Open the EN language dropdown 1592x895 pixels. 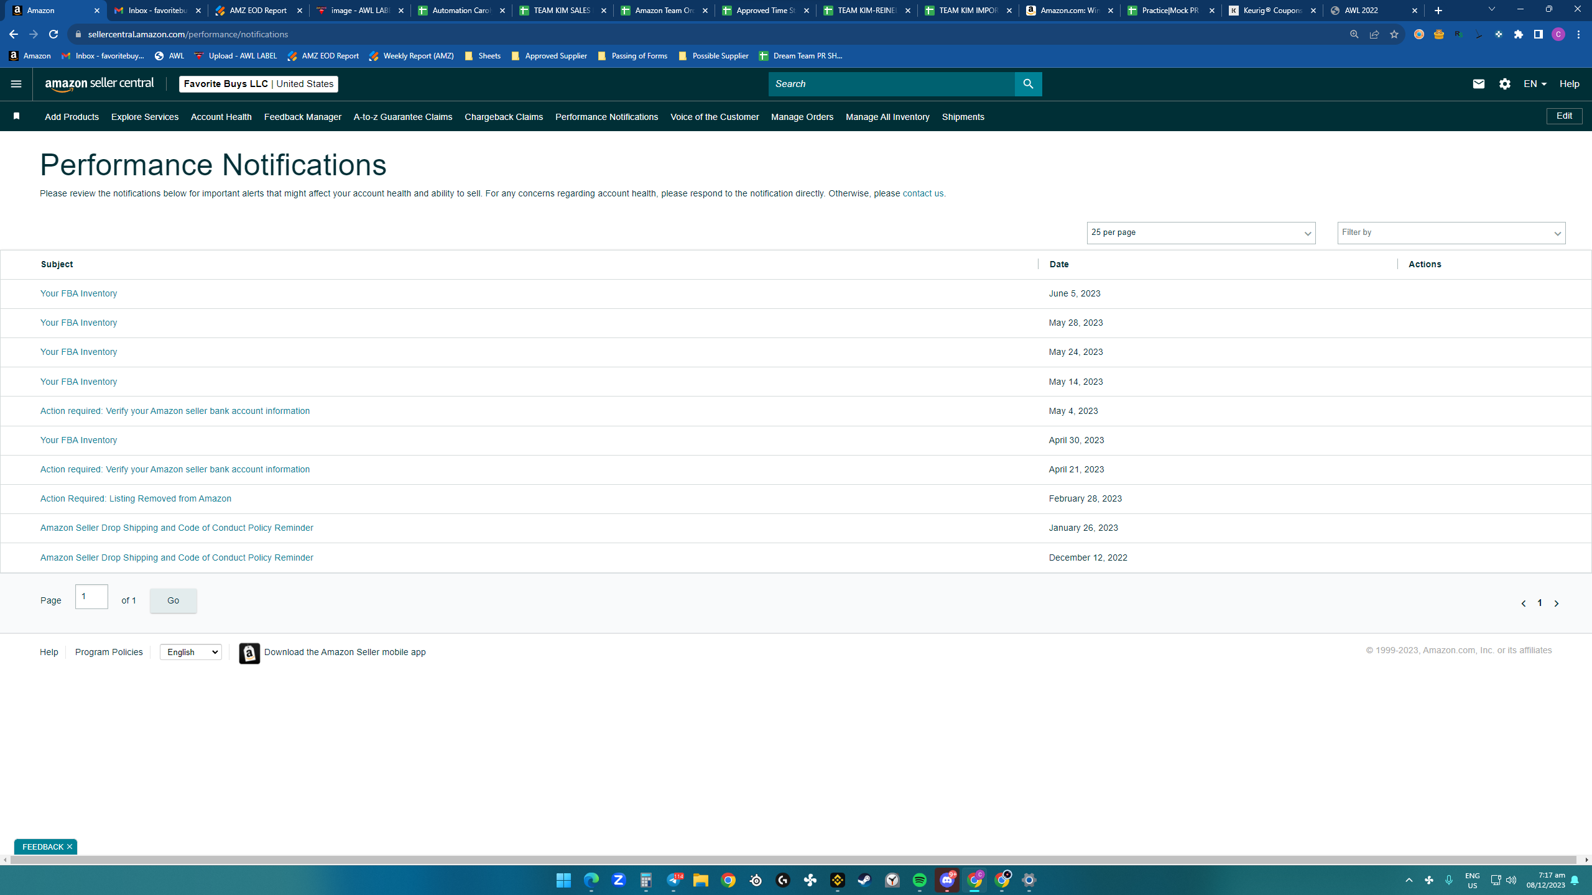coord(1535,84)
